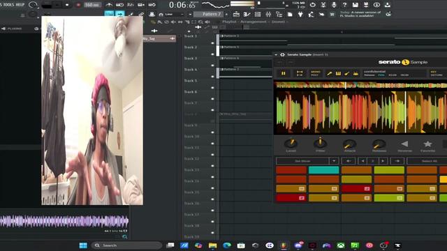Screen dimensions: 447x251
Task: Open the plugin picker plug icon
Action: point(300,14)
